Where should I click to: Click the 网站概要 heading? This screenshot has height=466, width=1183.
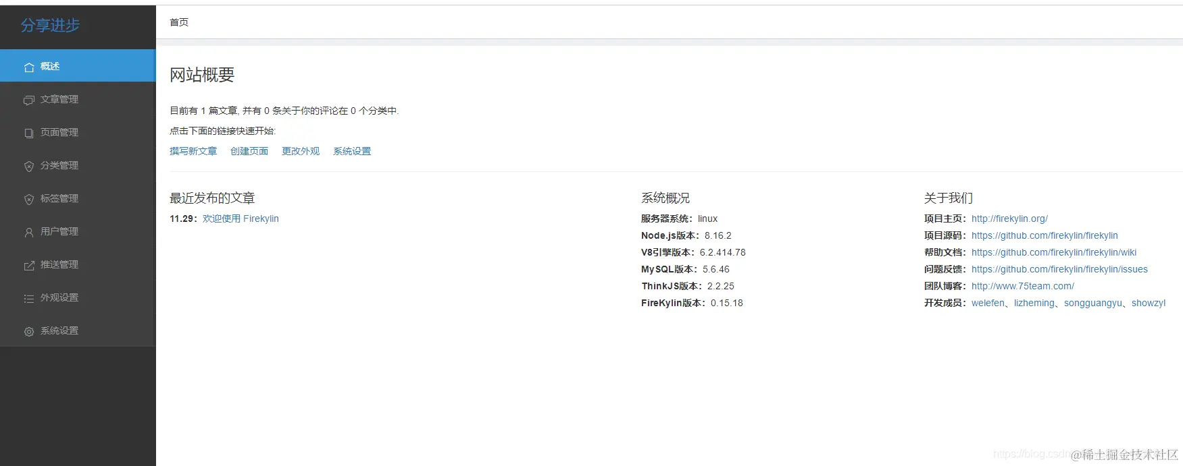pyautogui.click(x=202, y=75)
